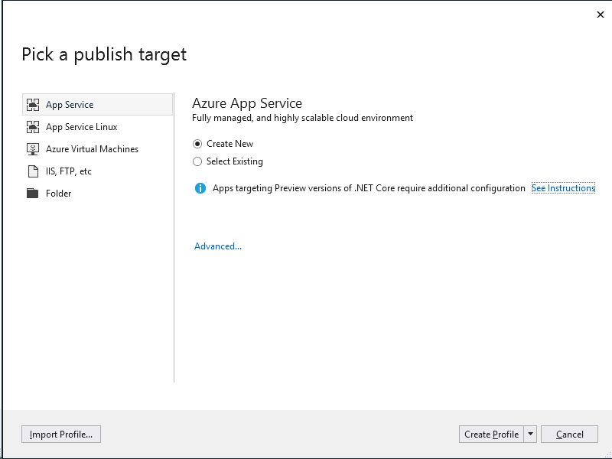The height and width of the screenshot is (459, 612).
Task: Select App Service publish target
Action: (98, 105)
